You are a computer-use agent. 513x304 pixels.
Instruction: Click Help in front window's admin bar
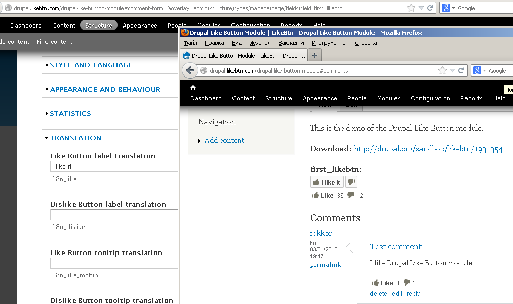499,98
